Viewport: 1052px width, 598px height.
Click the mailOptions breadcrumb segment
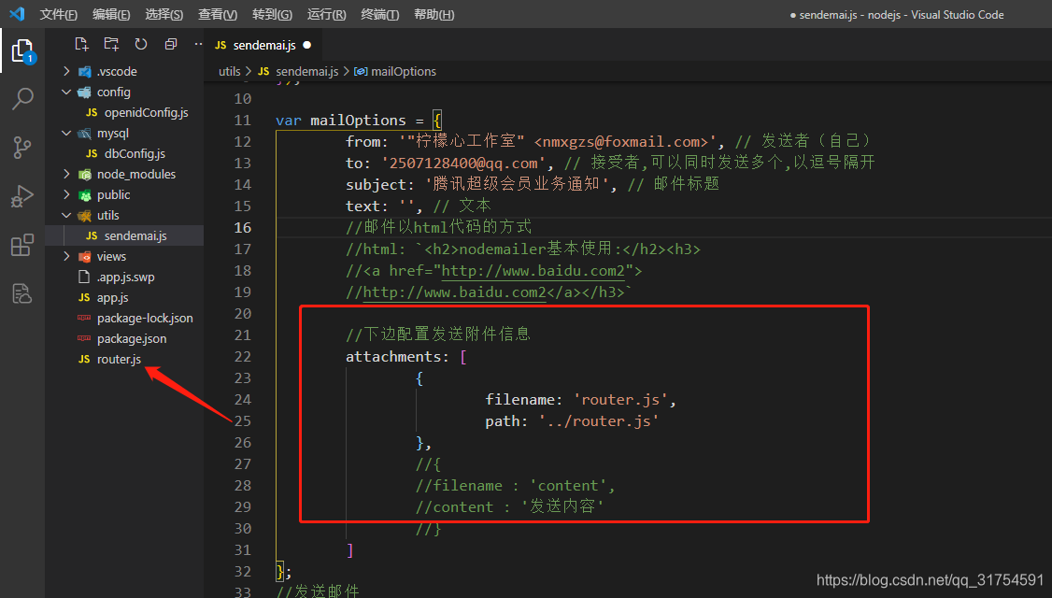404,71
